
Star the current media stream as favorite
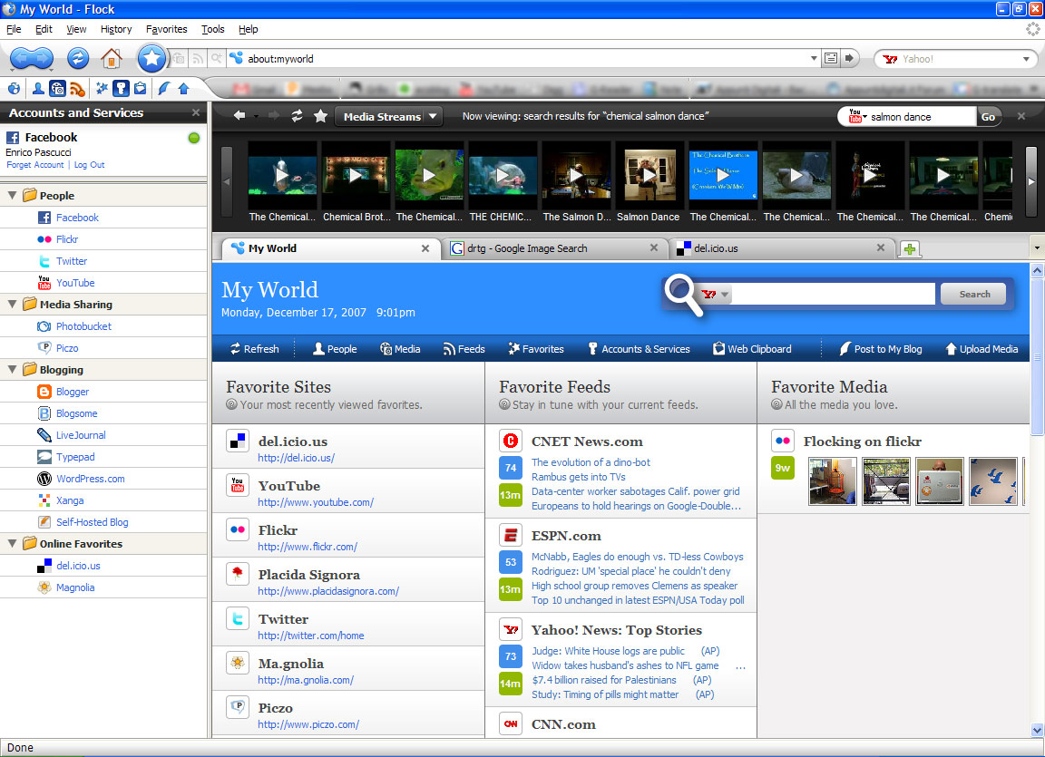pos(320,116)
